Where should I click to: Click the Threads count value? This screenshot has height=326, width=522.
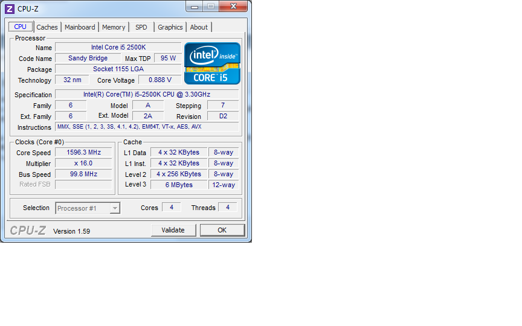point(228,207)
